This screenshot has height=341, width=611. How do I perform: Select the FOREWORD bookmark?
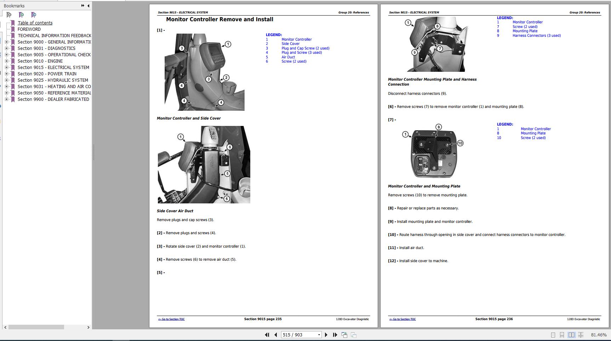click(x=29, y=29)
